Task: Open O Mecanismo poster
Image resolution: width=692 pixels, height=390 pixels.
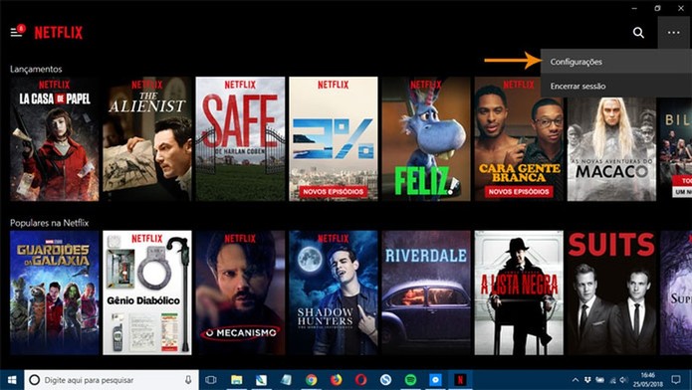Action: click(240, 292)
